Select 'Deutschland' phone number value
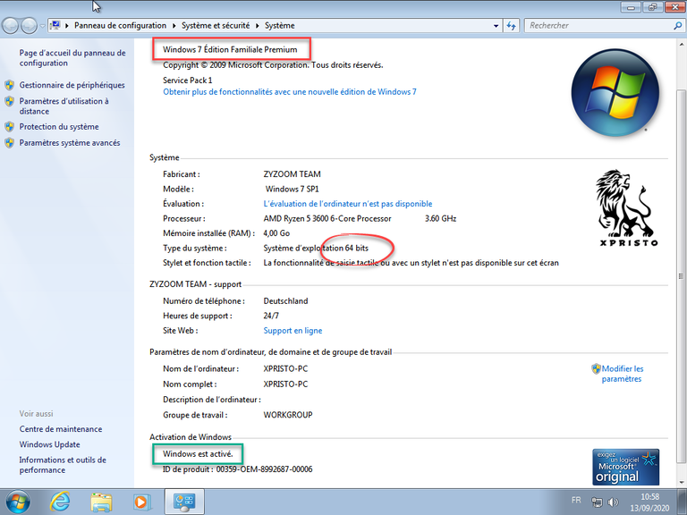The width and height of the screenshot is (687, 515). (285, 301)
